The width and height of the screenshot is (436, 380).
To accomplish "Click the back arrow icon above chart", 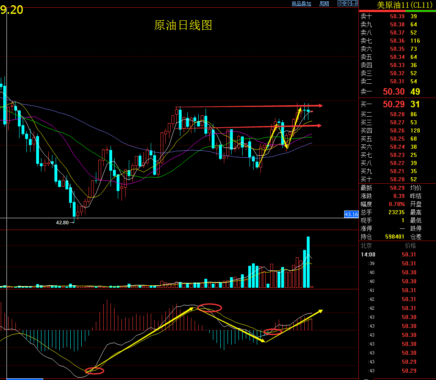I will 341,3.
